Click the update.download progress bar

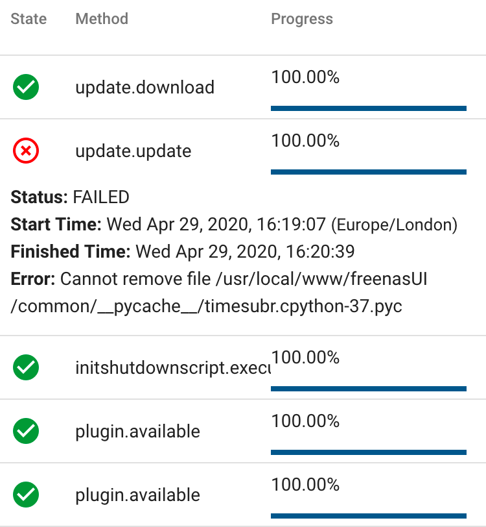coord(369,108)
